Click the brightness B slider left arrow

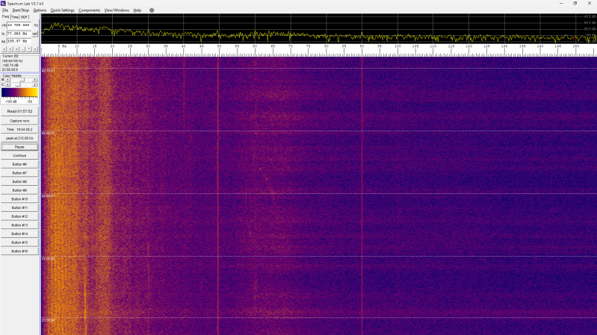(x=7, y=80)
